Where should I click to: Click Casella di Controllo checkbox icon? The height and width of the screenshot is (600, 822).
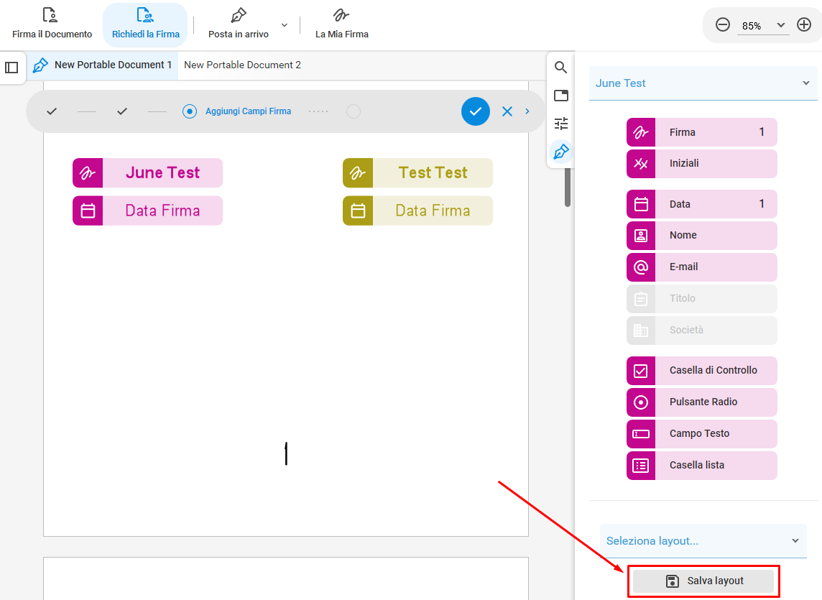pos(641,370)
